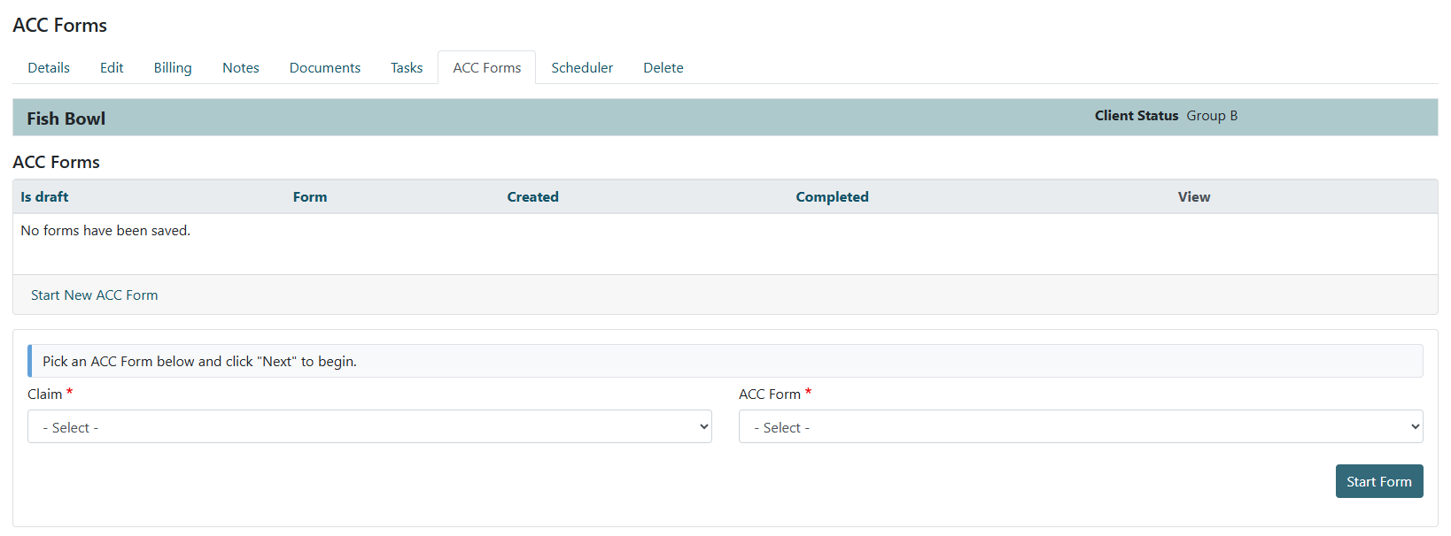The height and width of the screenshot is (536, 1451).
Task: Click the Start Form button
Action: point(1379,481)
